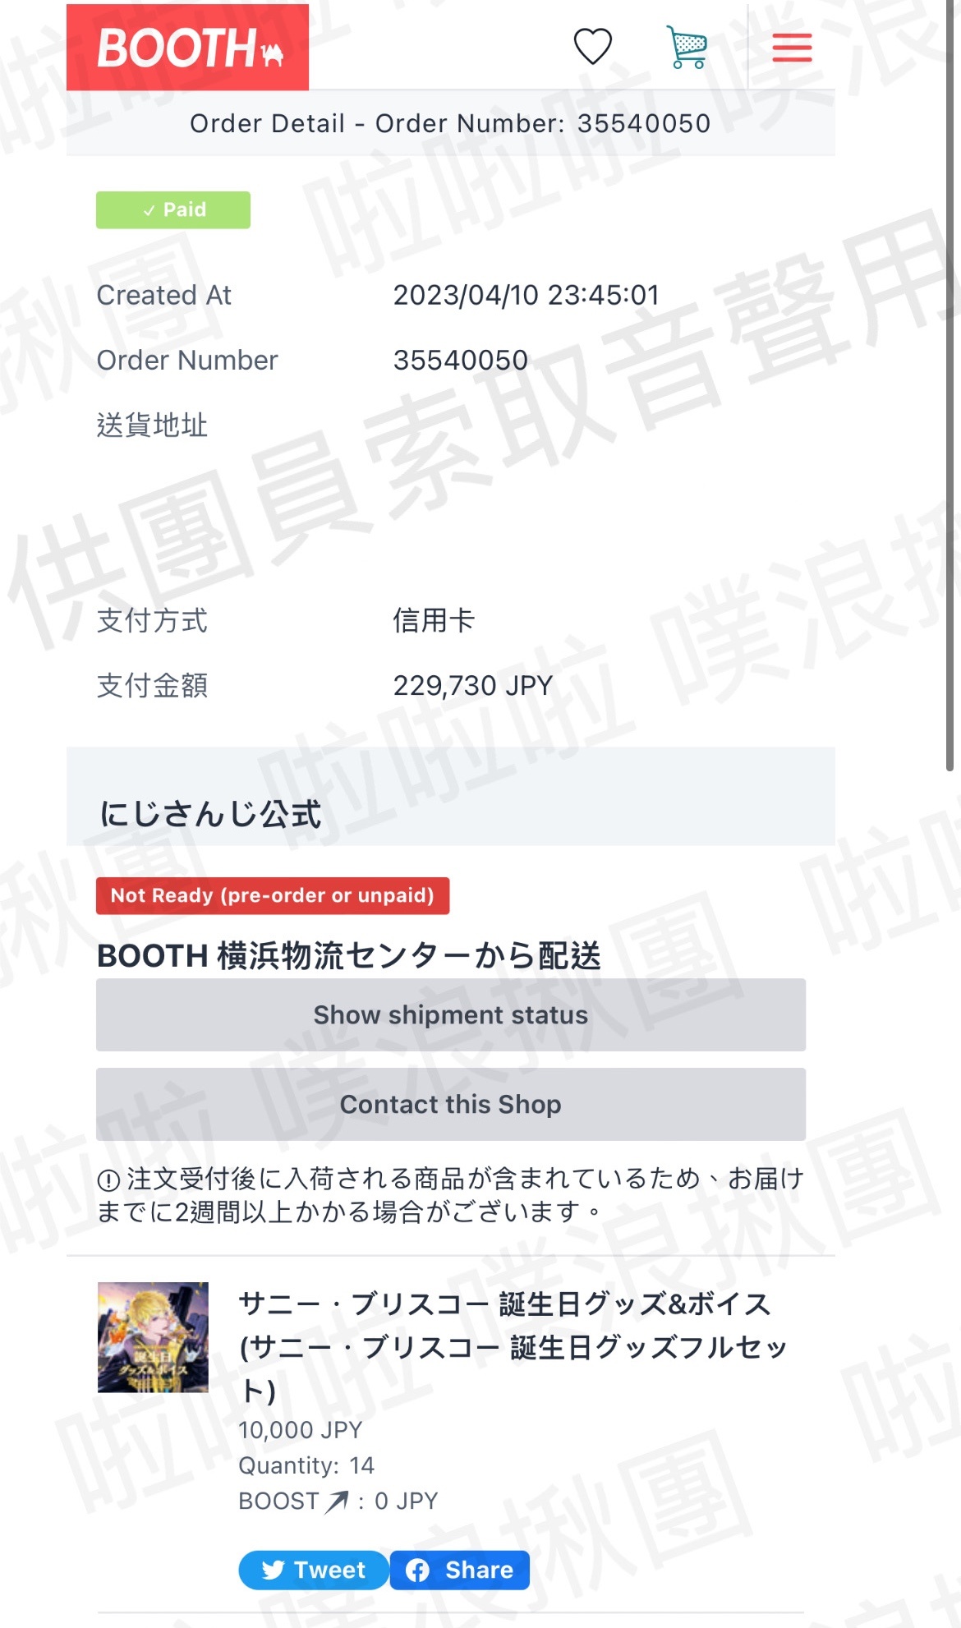Click the page's vertical scrollbar
The width and height of the screenshot is (961, 1628).
pos(950,386)
